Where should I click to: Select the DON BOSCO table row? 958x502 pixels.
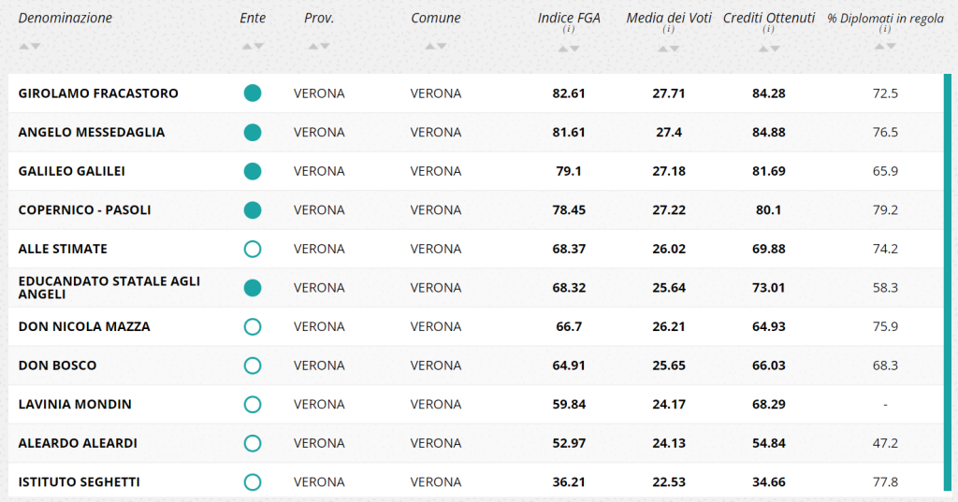coord(476,366)
